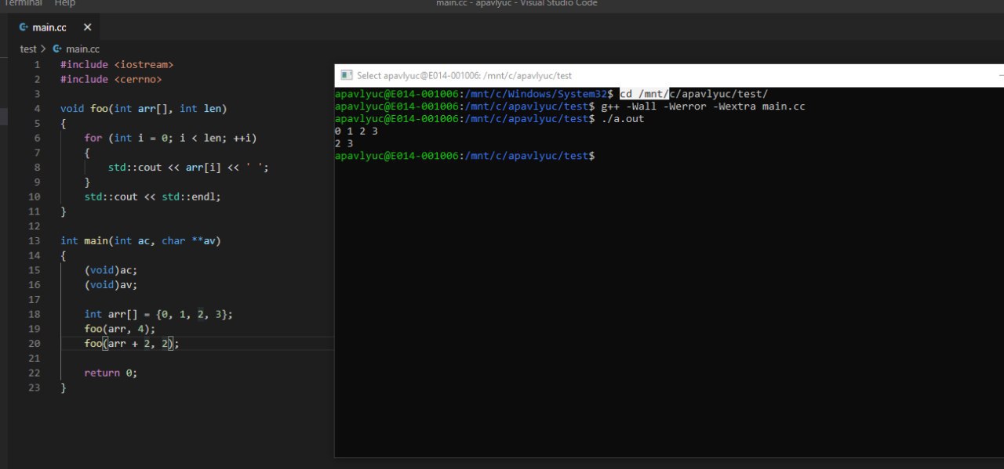The width and height of the screenshot is (1004, 469).
Task: Click the 'g++ -Wall -Werror -Wextra main.cc' command
Action: (704, 106)
